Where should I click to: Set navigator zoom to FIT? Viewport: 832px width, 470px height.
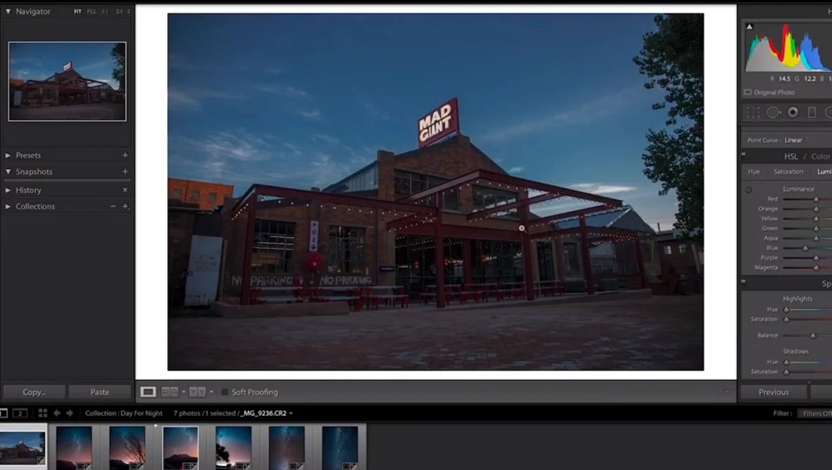click(77, 11)
